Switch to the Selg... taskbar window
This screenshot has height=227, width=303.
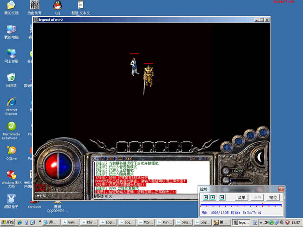click(x=184, y=222)
